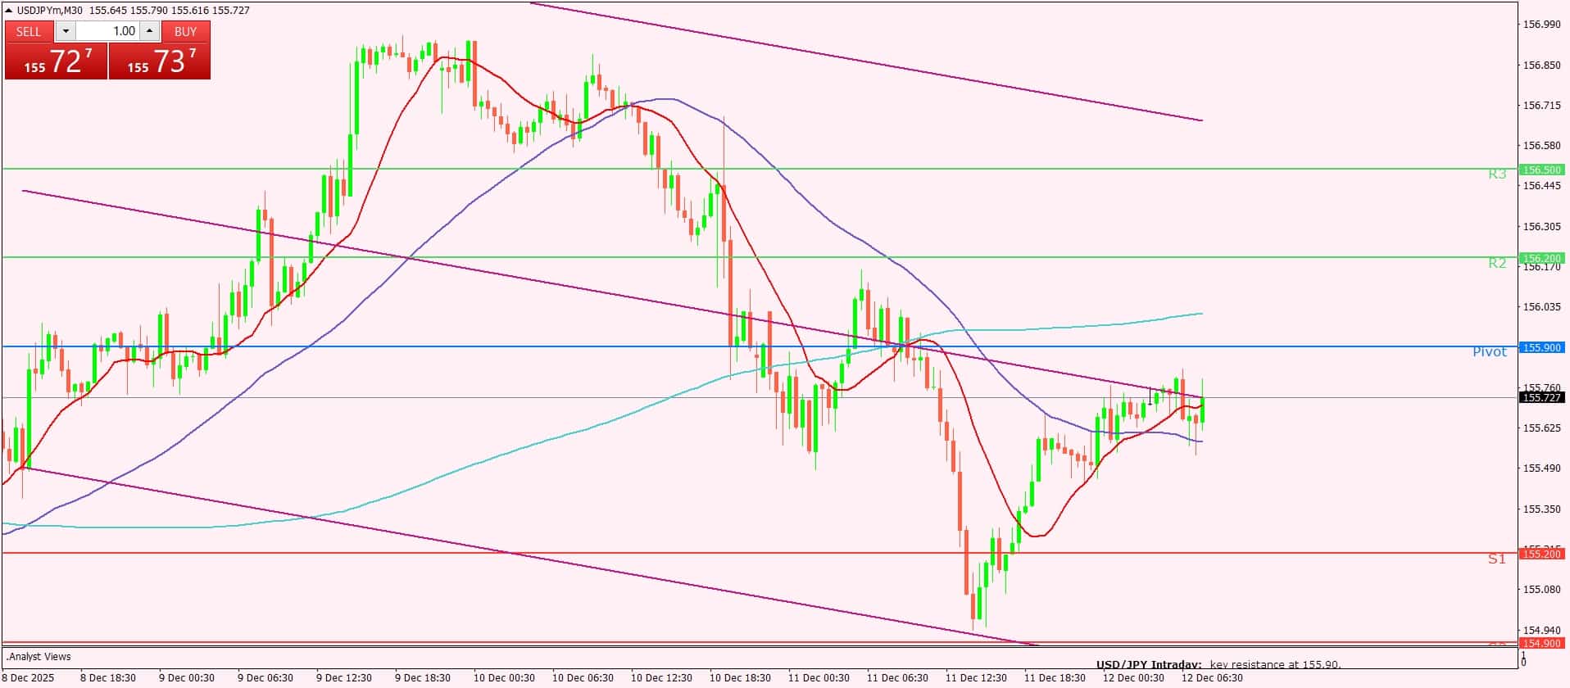Click the buy price 155.737 panel

(160, 61)
